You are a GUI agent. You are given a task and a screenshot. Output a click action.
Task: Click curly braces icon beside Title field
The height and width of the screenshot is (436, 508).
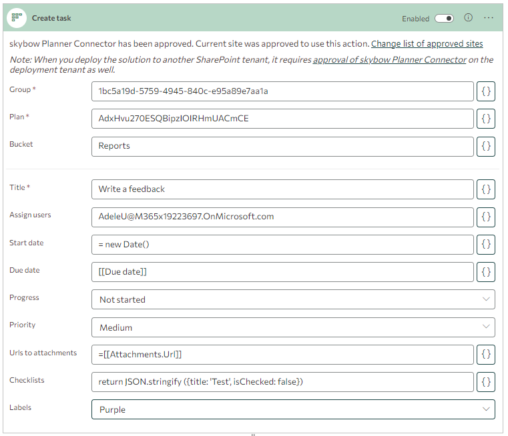point(486,189)
